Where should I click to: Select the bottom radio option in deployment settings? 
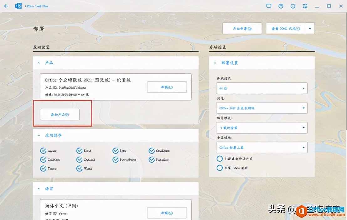click(x=220, y=168)
